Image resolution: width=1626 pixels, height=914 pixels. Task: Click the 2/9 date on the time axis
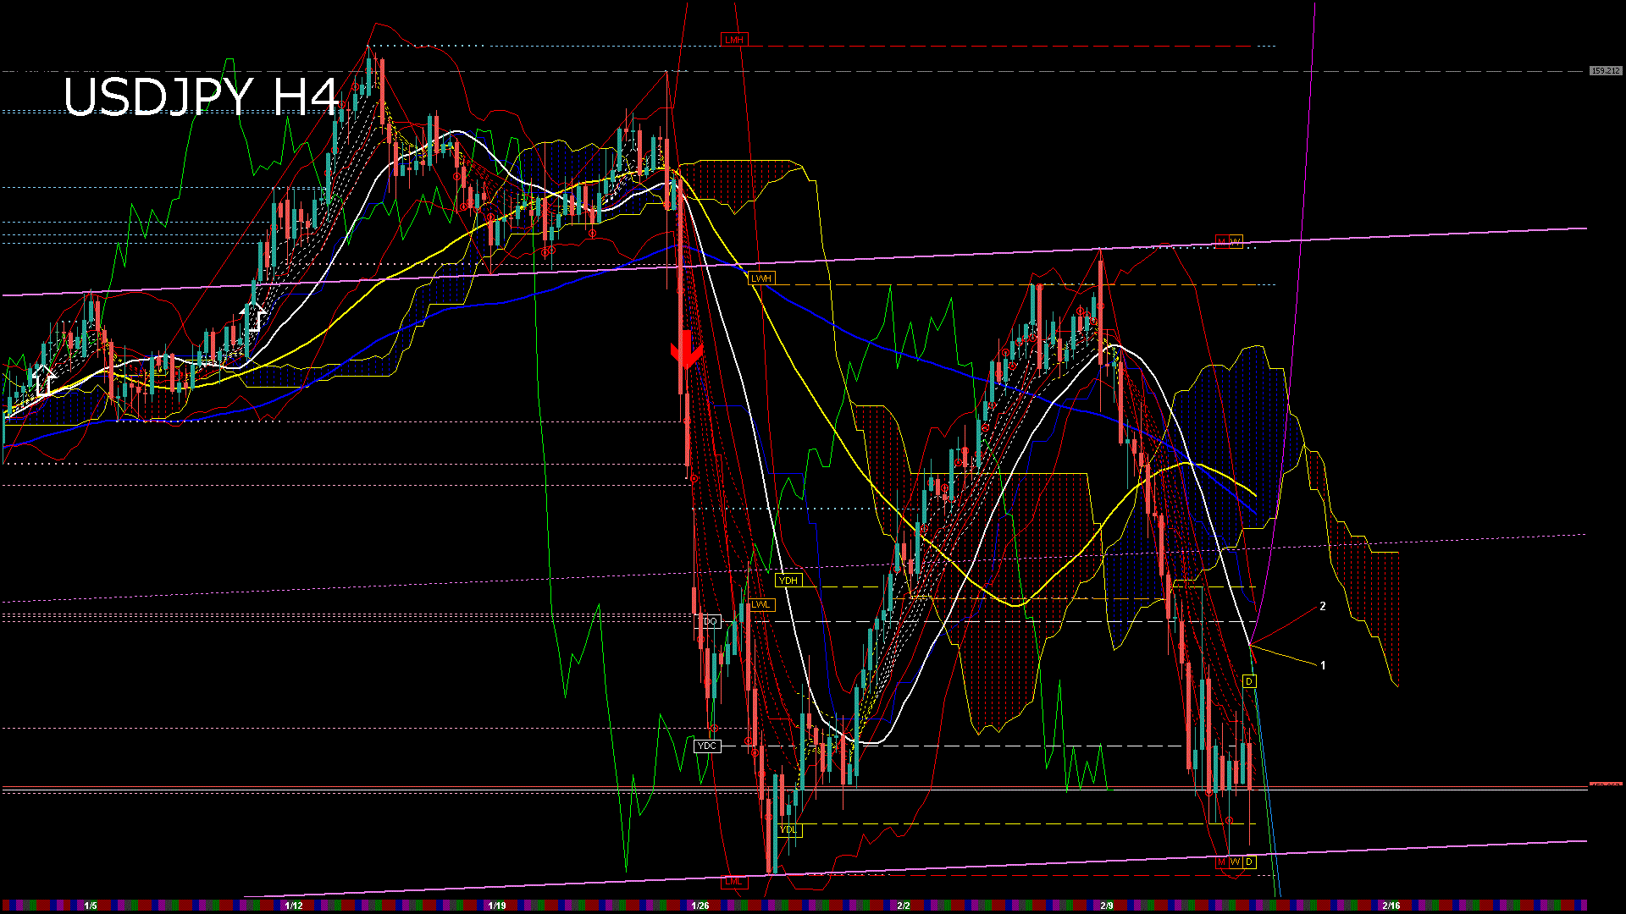(x=1106, y=906)
